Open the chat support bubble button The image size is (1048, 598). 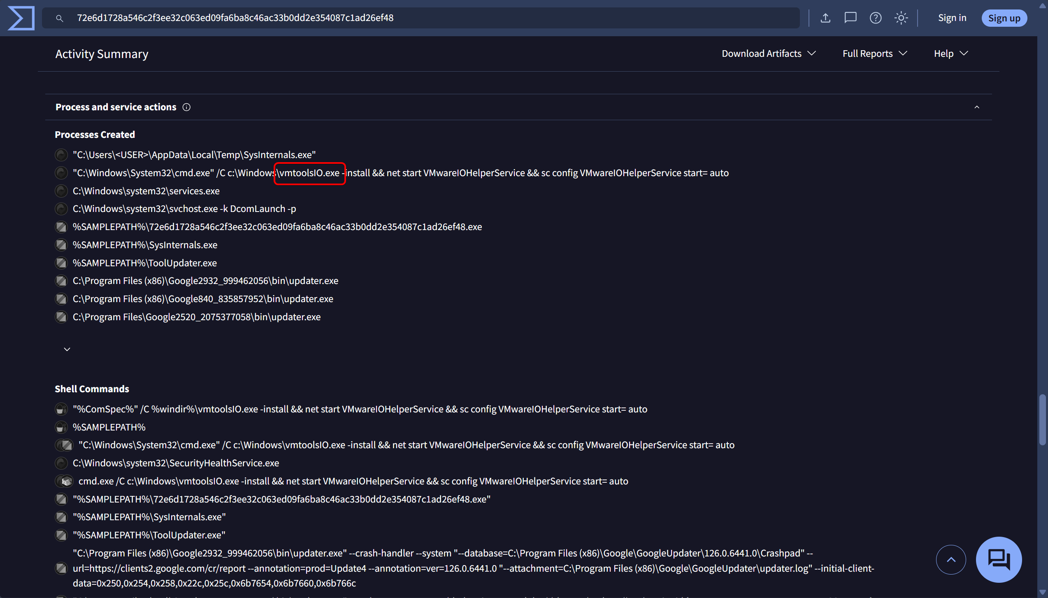999,560
